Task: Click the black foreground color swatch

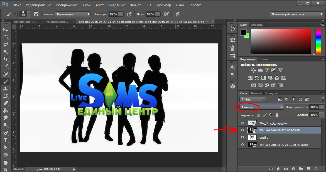Action: [244, 32]
